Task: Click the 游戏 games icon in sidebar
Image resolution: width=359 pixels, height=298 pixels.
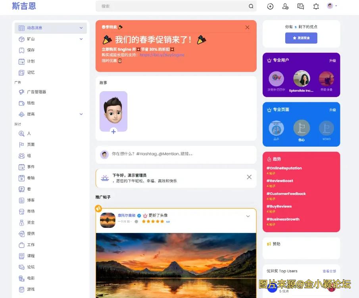Action: (21, 289)
